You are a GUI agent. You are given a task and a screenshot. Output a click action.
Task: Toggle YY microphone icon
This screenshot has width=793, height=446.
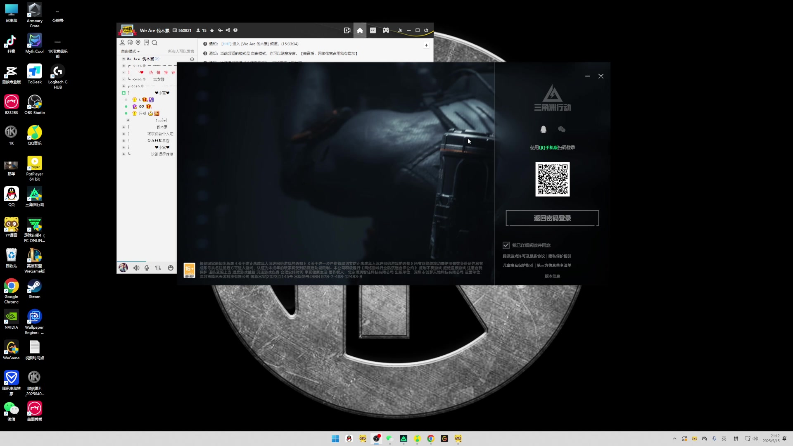[x=147, y=268]
